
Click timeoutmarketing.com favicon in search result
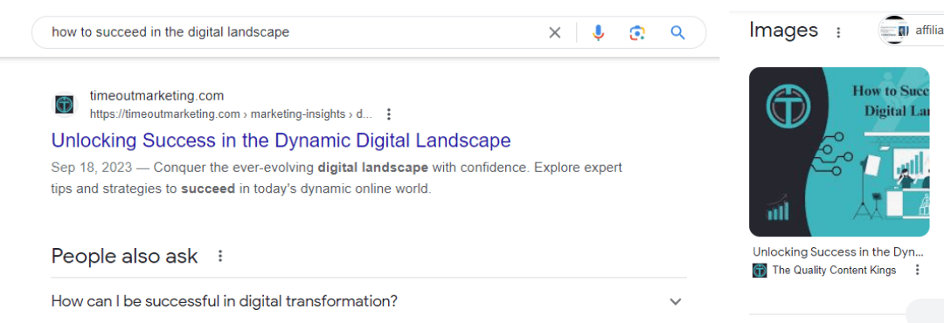pyautogui.click(x=64, y=104)
